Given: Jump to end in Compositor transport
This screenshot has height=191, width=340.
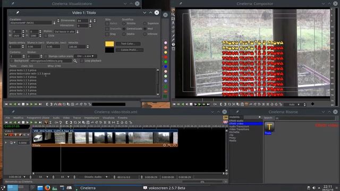Looking at the screenshot, I should 208,105.
